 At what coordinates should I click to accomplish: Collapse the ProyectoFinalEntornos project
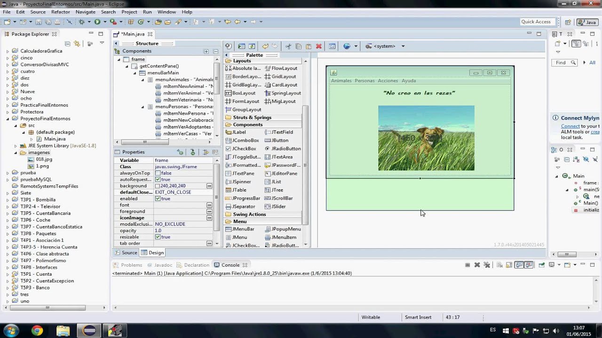click(8, 119)
